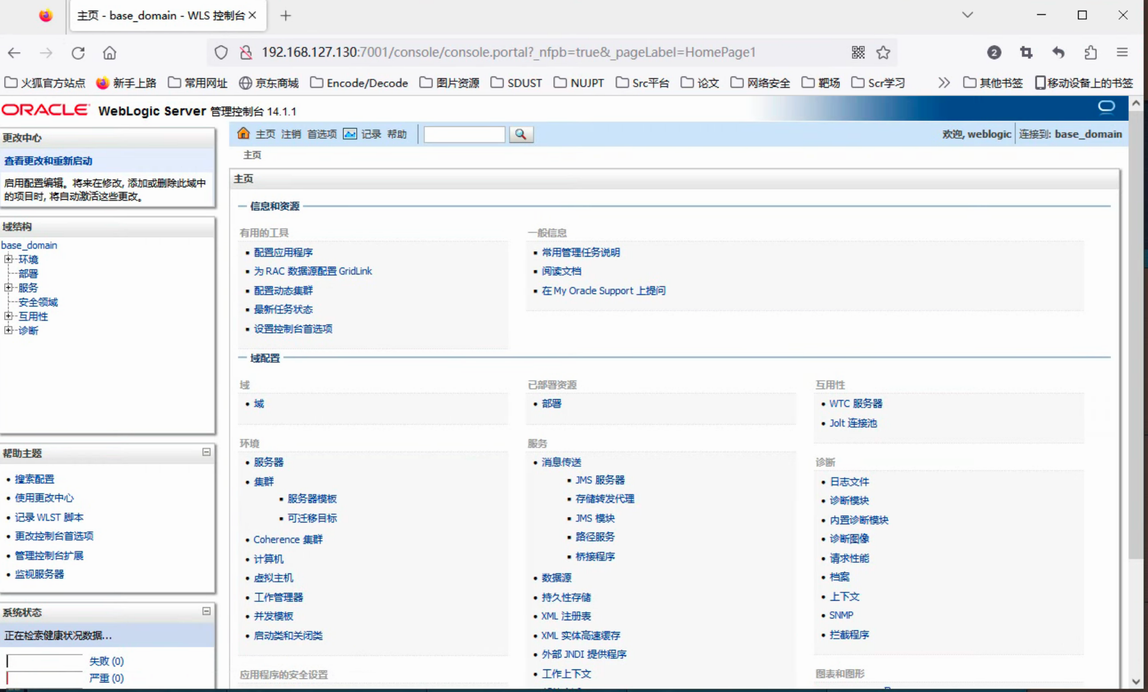Click the screenshot crop icon in toolbar
Viewport: 1148px width, 692px height.
[1027, 52]
